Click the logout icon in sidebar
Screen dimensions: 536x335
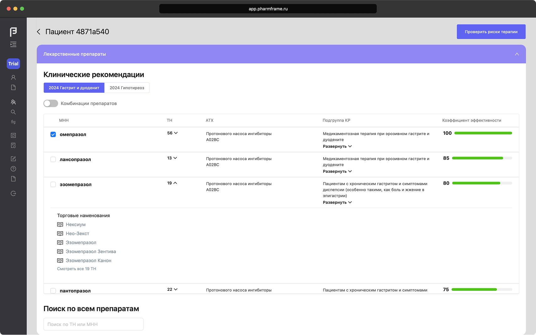coord(13,194)
